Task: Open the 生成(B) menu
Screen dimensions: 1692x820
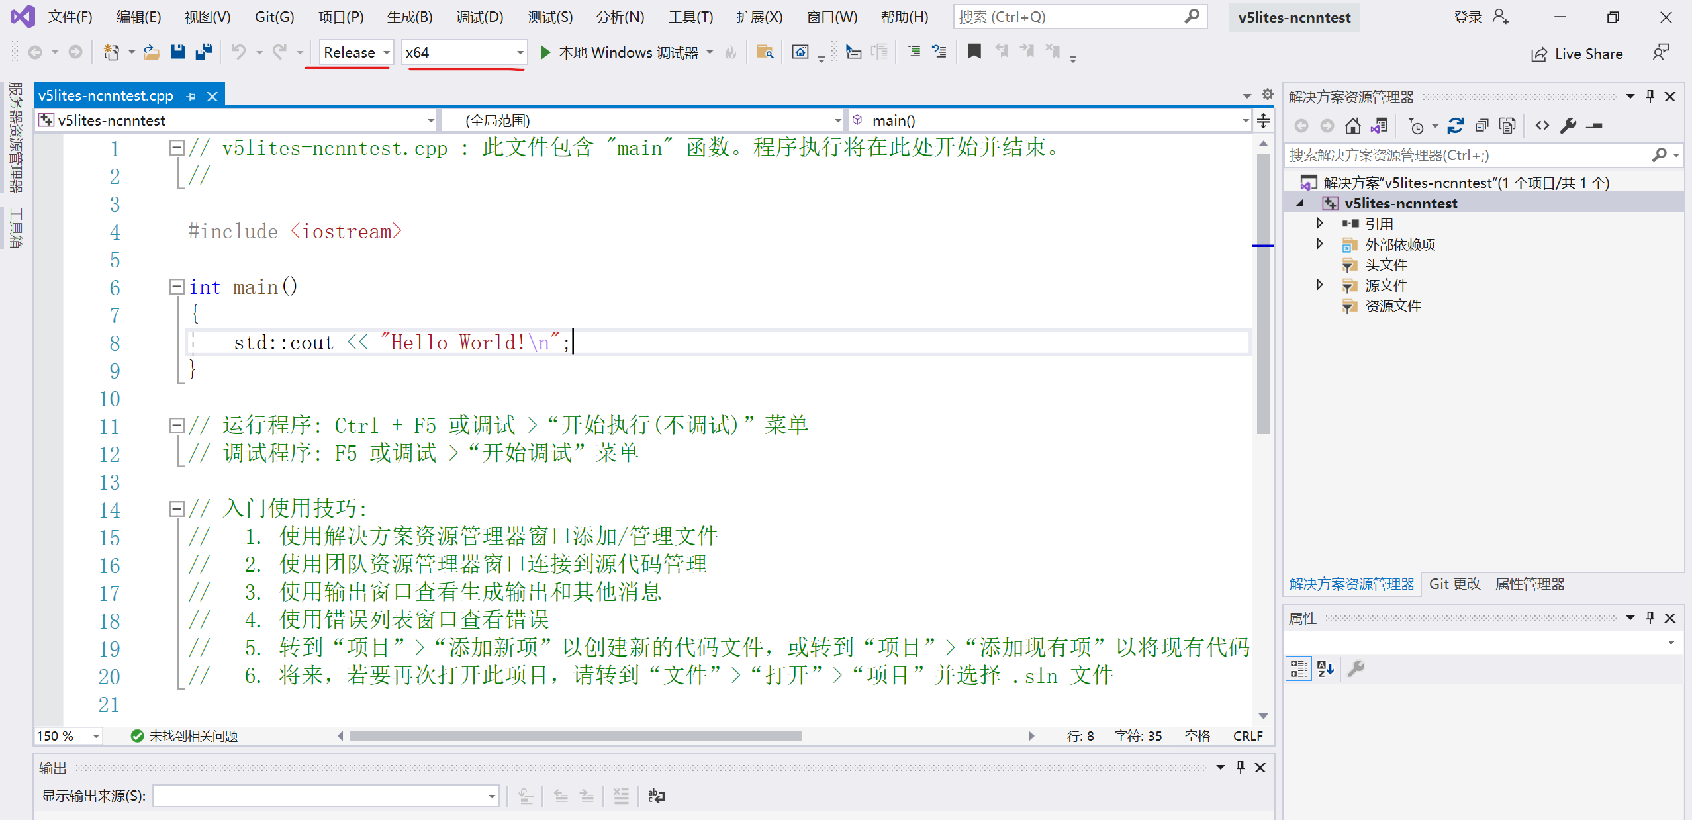Action: click(x=410, y=17)
